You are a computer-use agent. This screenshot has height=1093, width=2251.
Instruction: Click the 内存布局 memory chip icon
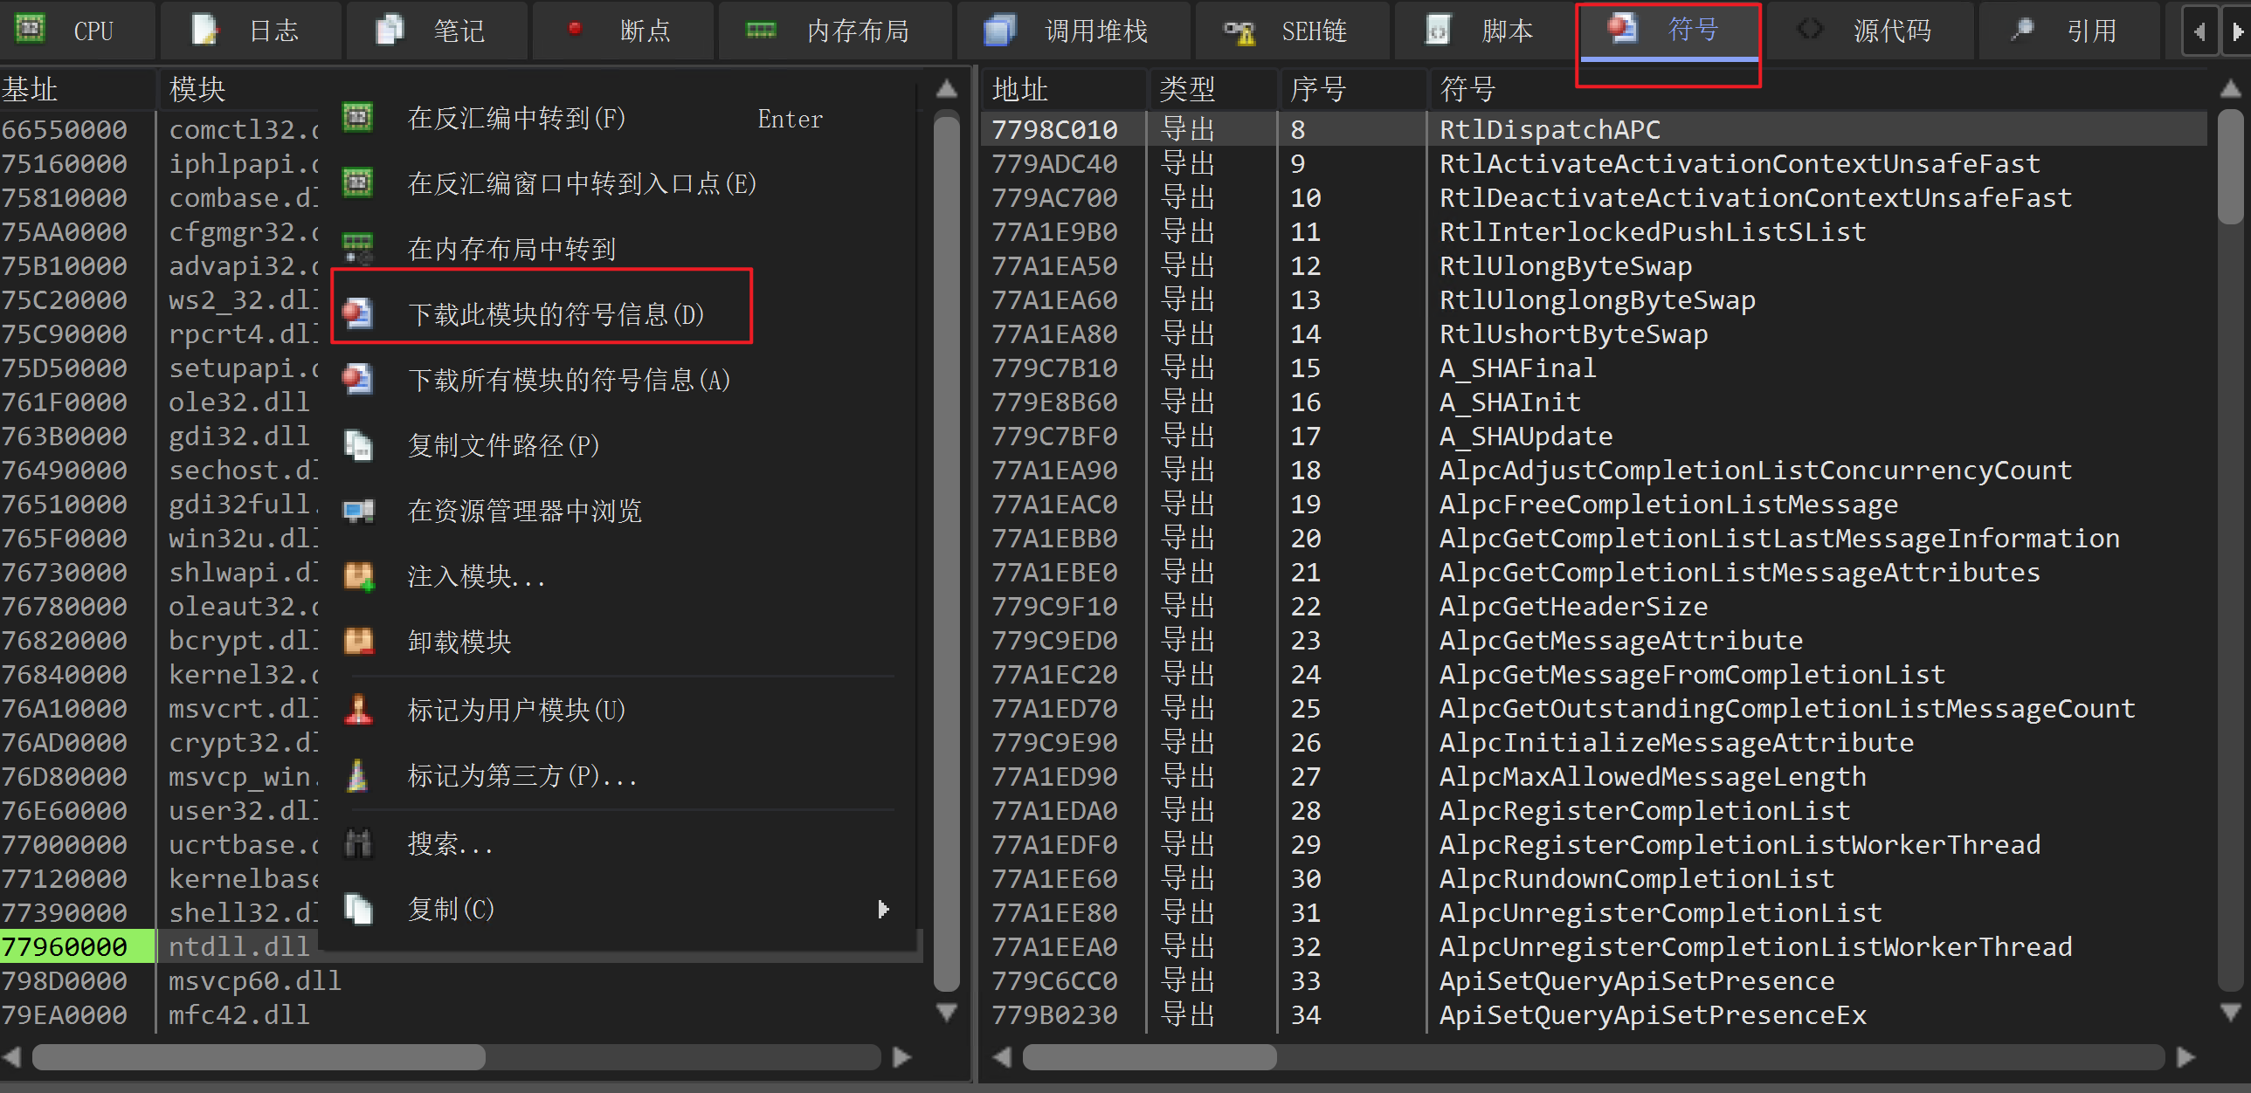[760, 31]
